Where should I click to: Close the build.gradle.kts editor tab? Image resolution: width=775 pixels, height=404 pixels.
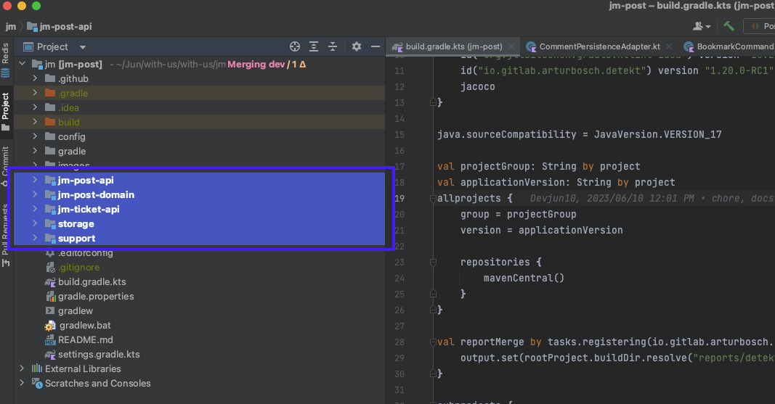point(511,46)
